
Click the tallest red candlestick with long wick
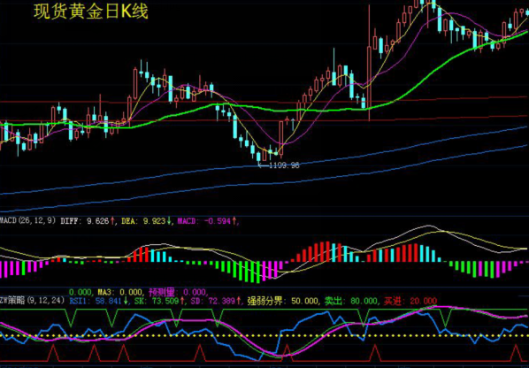(369, 63)
